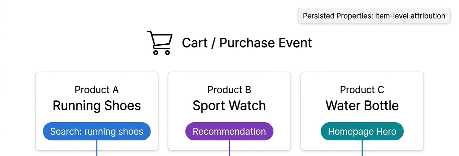
Task: Click the blue connector line below Search pill
Action: 97,148
